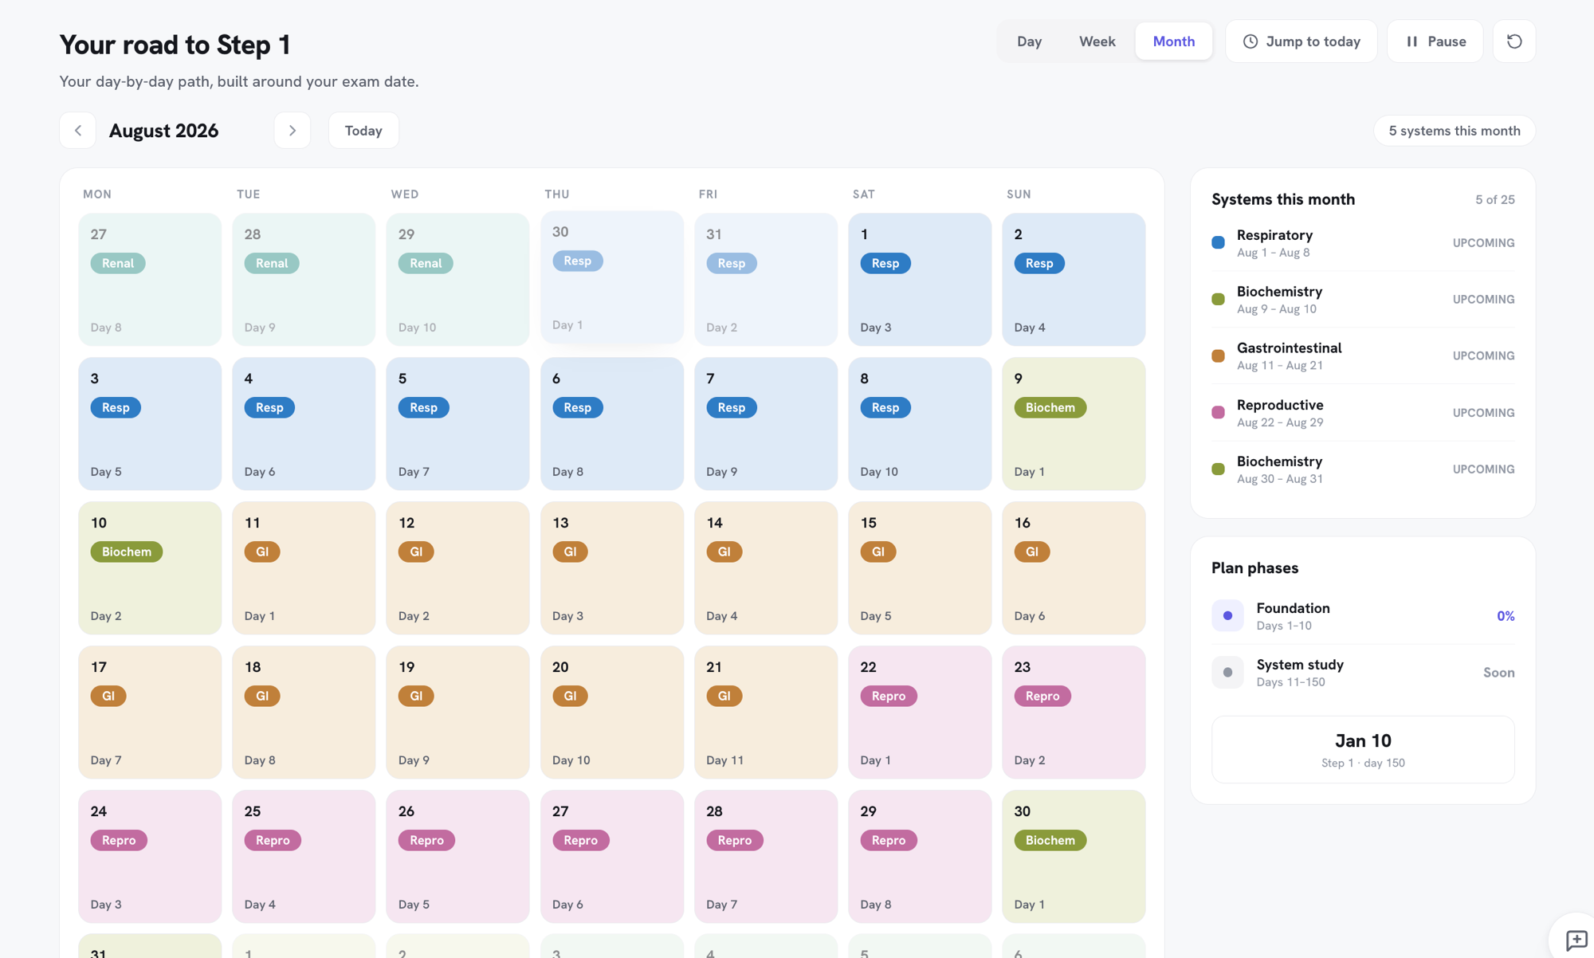Select Respiratory Aug 1 – Aug 8 row

1363,243
